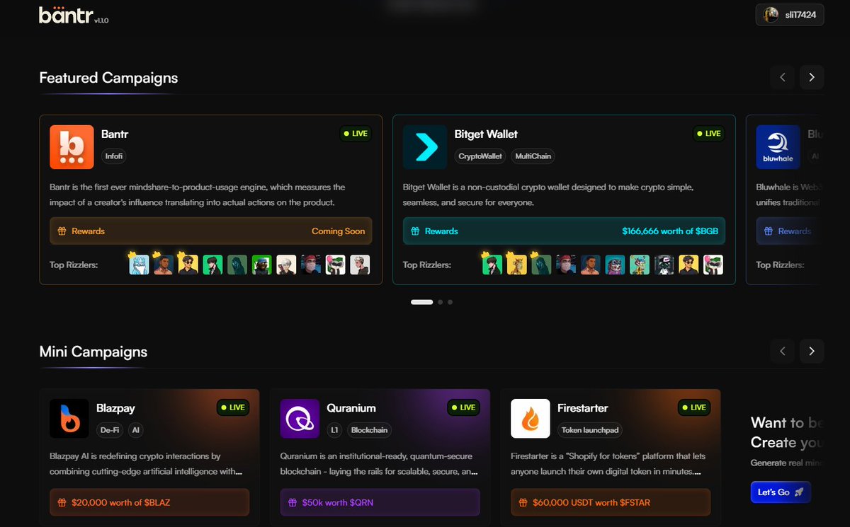Click the rocket icon on Let's Go
This screenshot has width=850, height=527.
point(799,492)
